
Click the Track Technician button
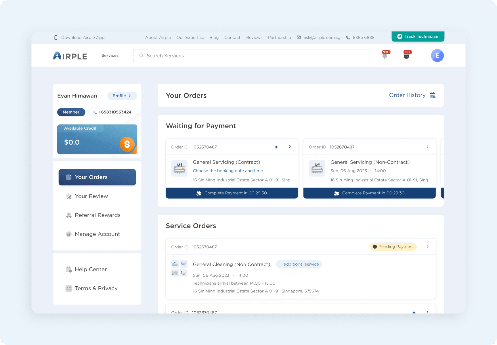tap(418, 37)
